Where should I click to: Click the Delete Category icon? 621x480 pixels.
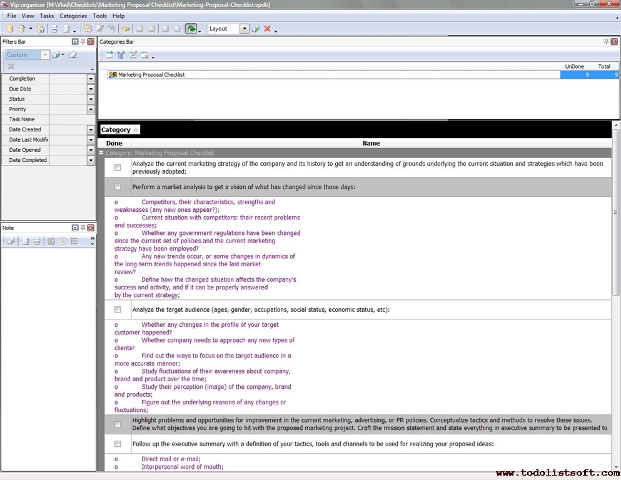pyautogui.click(x=144, y=55)
